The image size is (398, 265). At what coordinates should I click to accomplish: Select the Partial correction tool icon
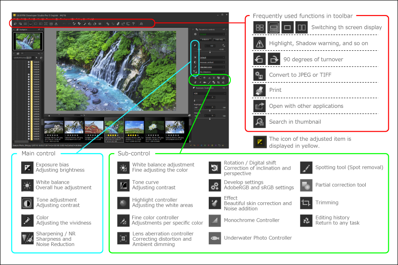[x=306, y=185]
